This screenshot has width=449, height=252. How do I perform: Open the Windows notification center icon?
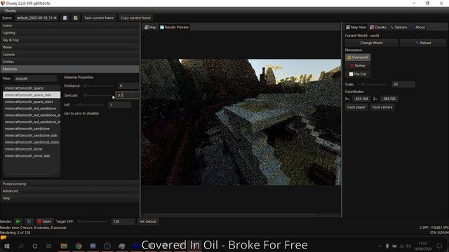point(439,246)
